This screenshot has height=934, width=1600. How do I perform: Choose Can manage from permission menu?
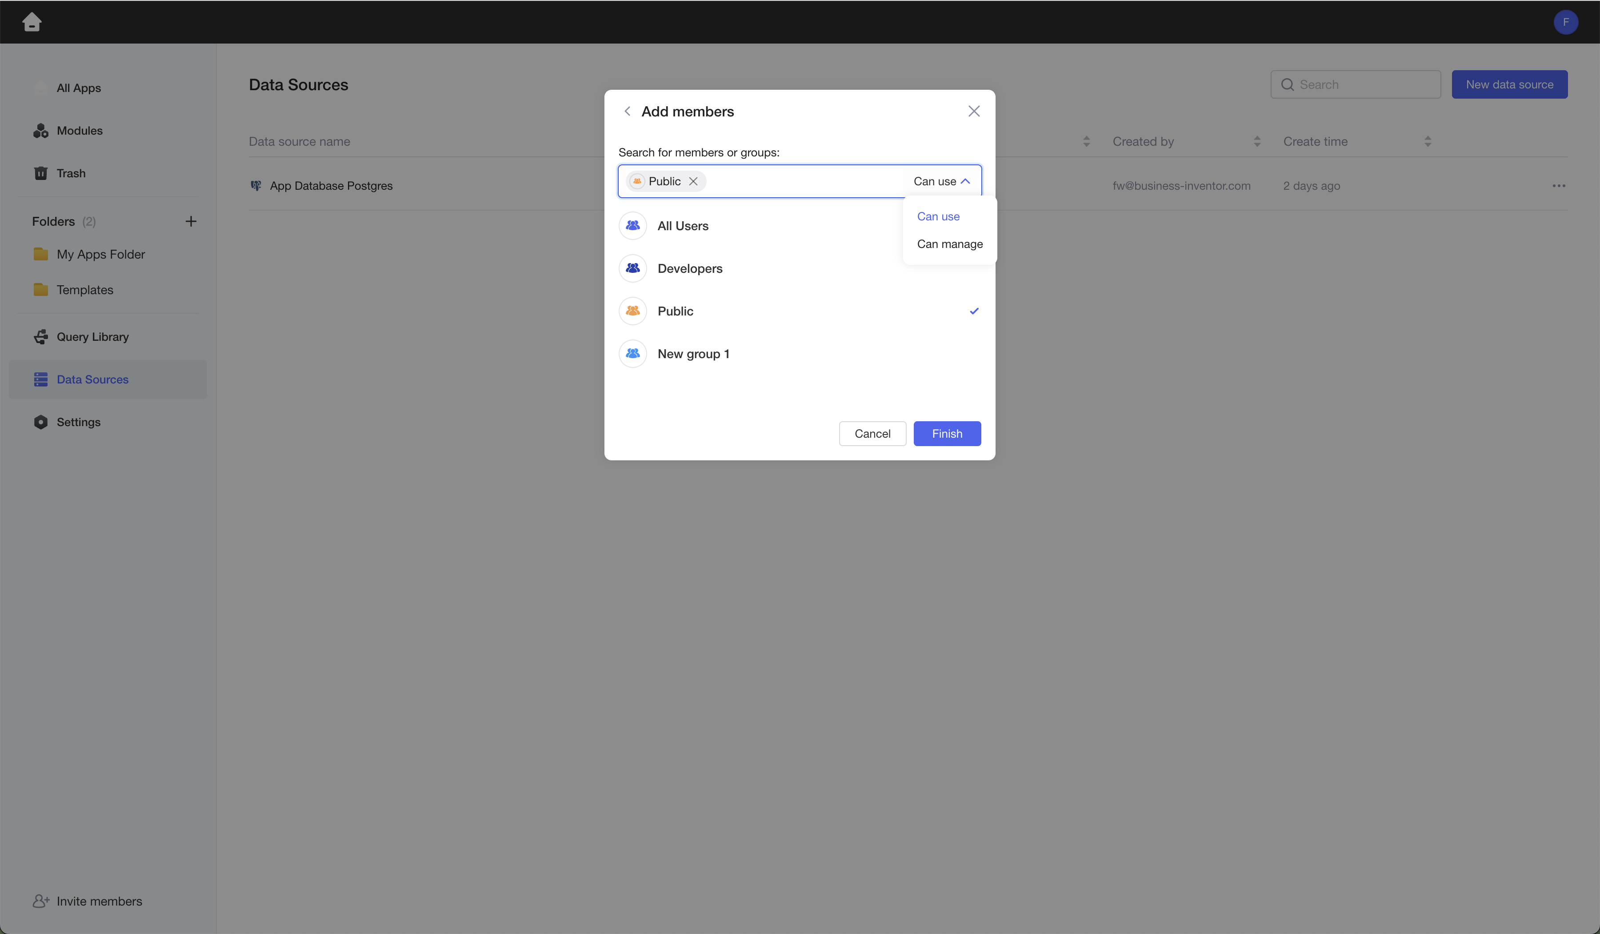[x=950, y=244]
